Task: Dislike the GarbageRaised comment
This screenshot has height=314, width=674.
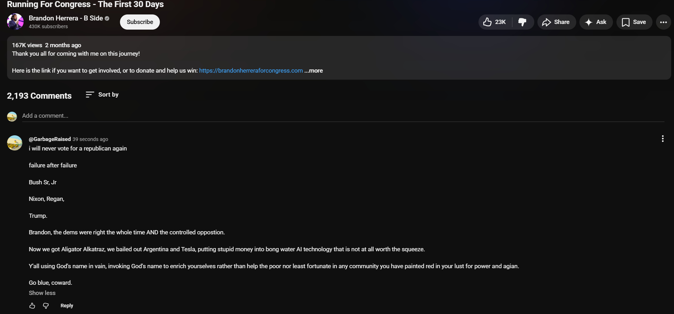Action: click(x=46, y=306)
